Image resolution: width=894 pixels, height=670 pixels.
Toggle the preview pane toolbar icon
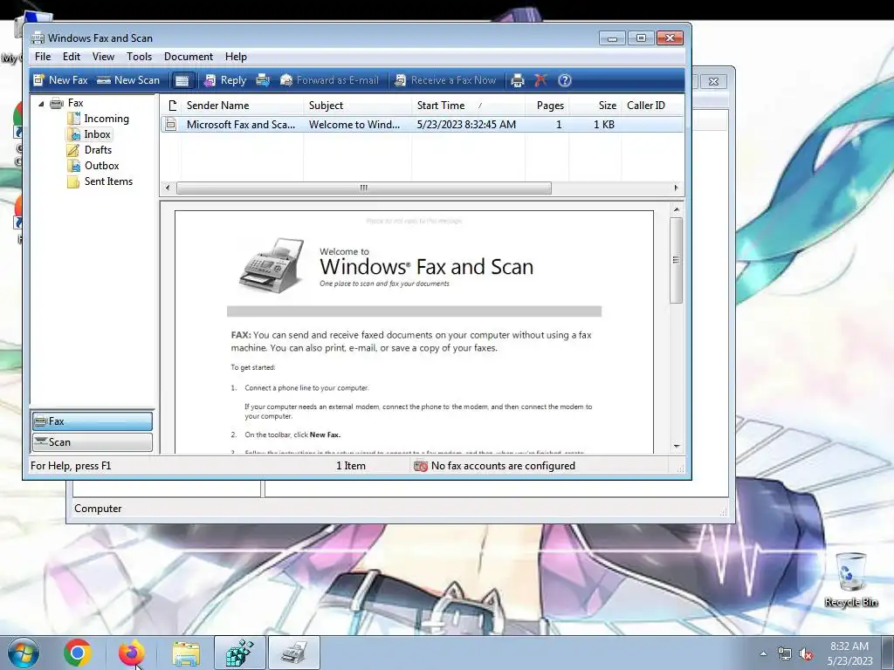pos(182,80)
